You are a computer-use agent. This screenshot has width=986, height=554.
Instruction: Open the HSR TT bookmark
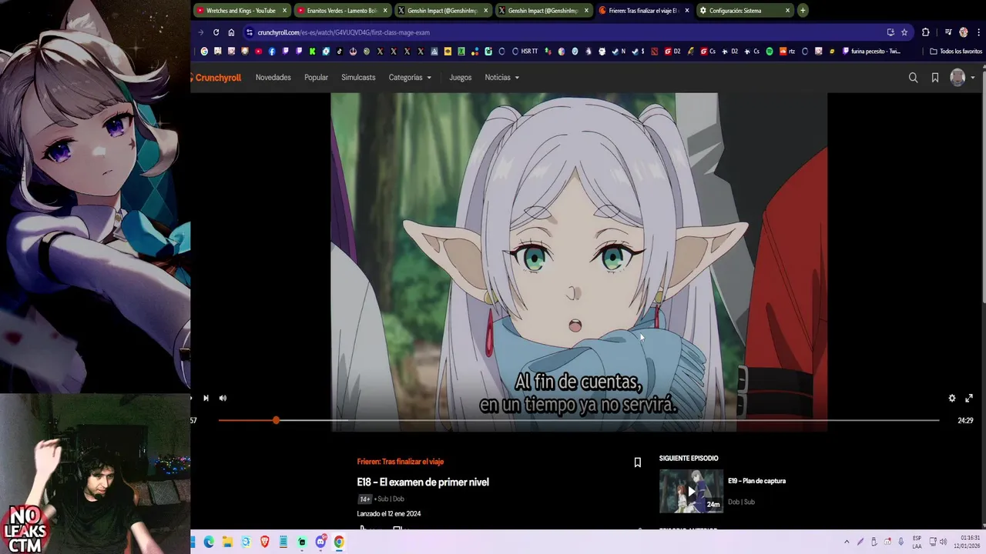tap(525, 52)
